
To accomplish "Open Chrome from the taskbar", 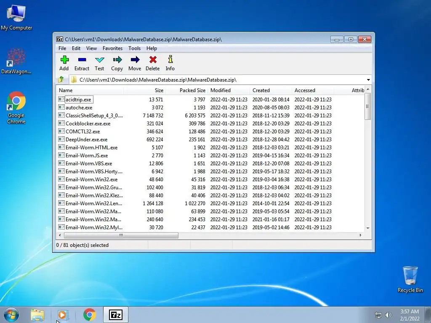I will 89,315.
